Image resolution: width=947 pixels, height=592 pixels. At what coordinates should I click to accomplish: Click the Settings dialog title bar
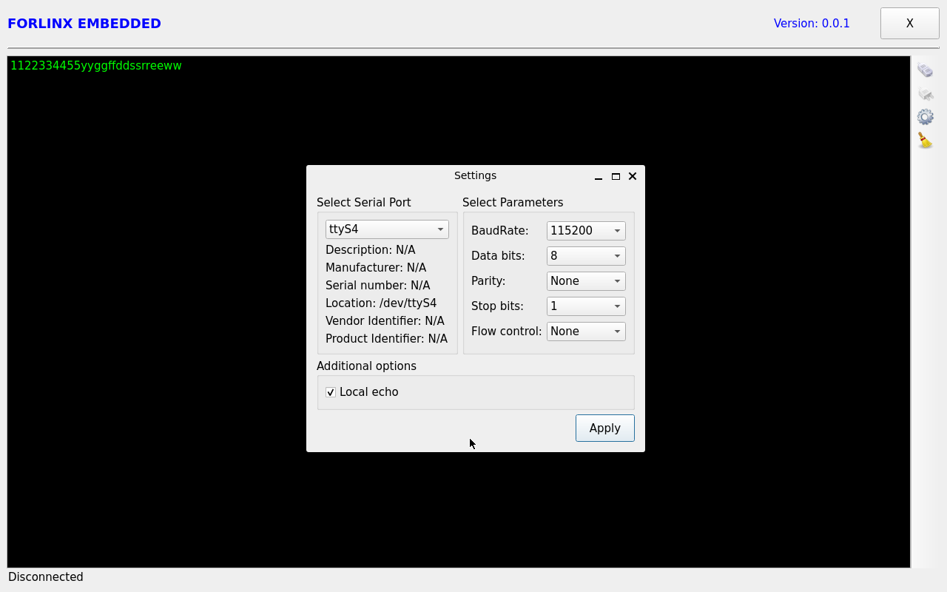[475, 176]
